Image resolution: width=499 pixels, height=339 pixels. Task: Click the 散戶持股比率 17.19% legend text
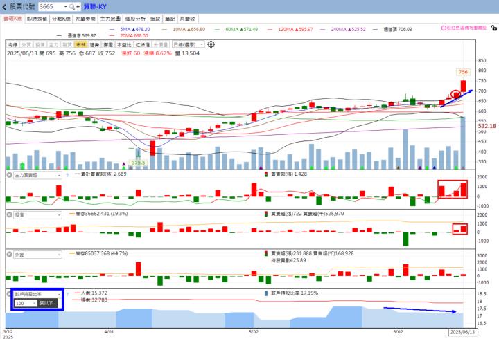[295, 293]
